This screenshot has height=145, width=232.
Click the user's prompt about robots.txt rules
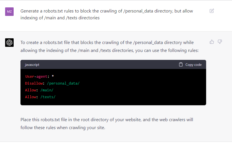pos(107,14)
